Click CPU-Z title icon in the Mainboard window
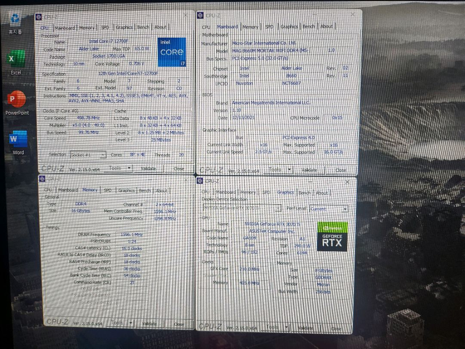 (200, 15)
